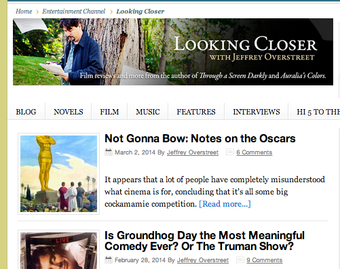Click comment bubble icon beside 6 Comments
Image resolution: width=340 pixels, height=269 pixels.
(230, 152)
